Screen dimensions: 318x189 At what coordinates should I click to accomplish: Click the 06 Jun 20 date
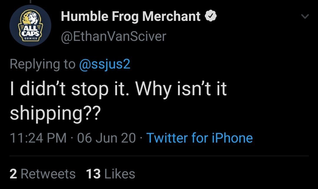106,138
